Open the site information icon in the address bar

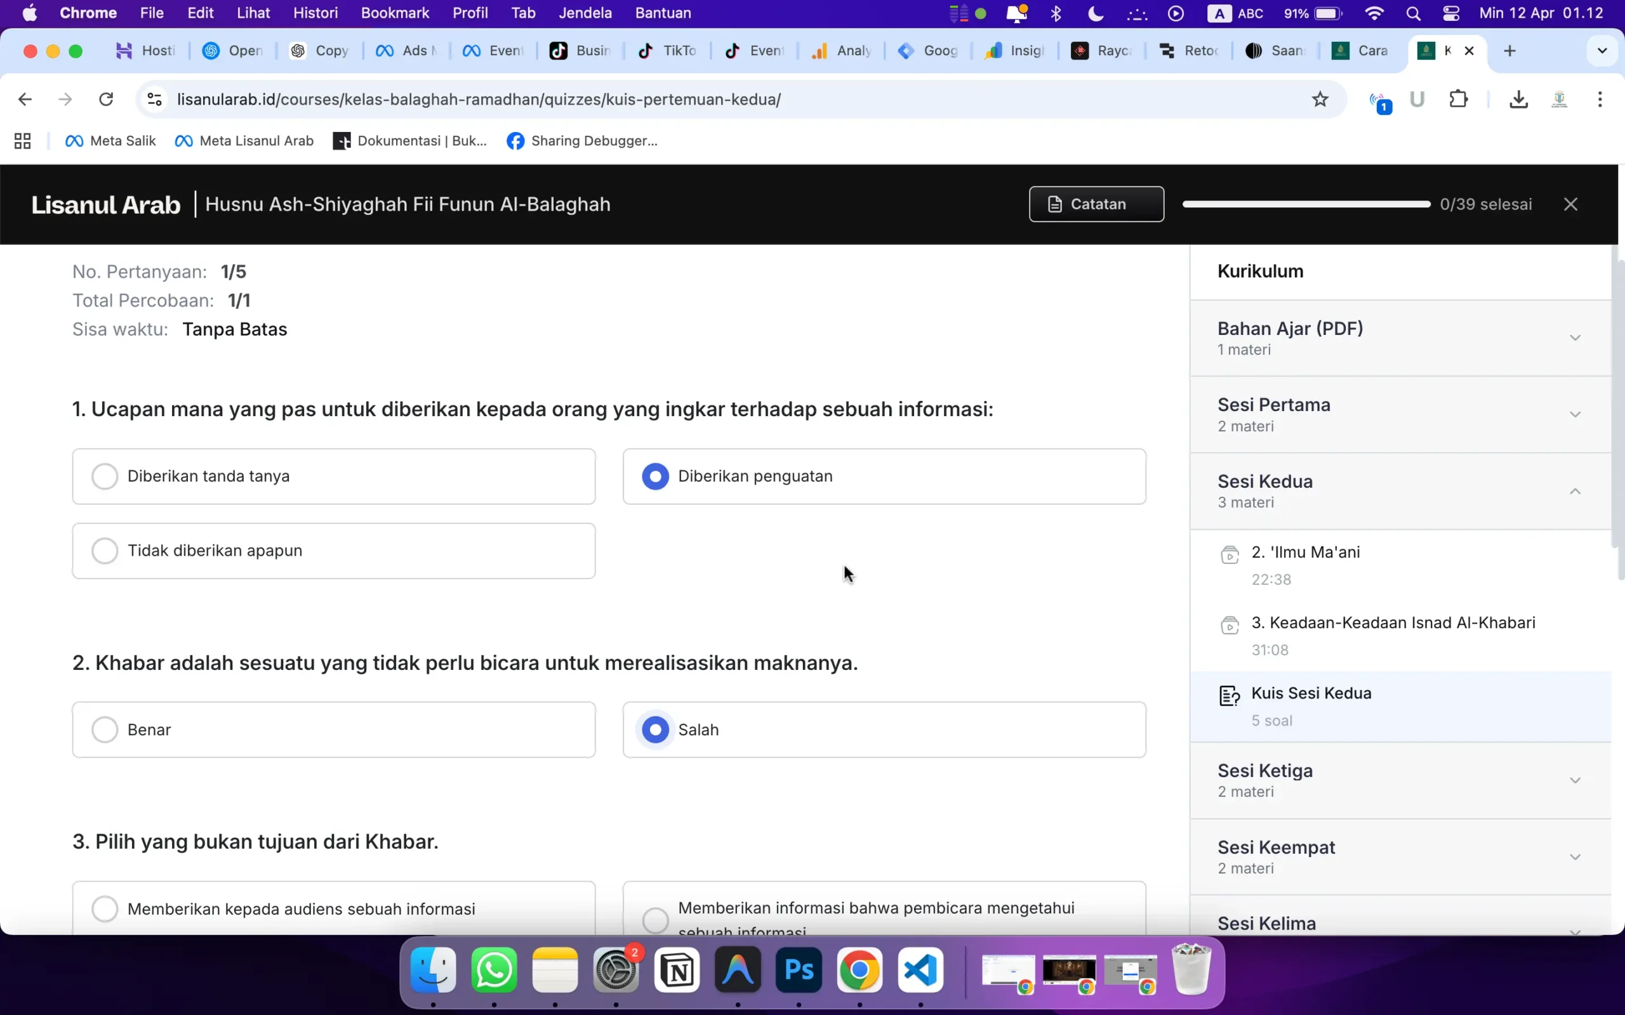pyautogui.click(x=154, y=100)
